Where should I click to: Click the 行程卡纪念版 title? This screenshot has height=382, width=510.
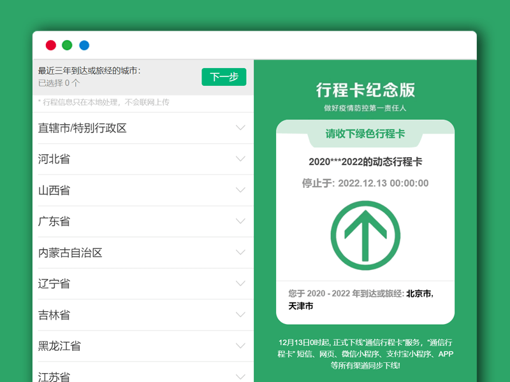click(367, 91)
